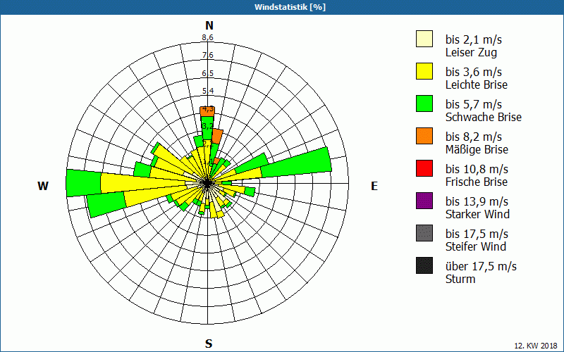Screen dimensions: 564x352
Task: Click the 5,4 ring value label
Action: [x=207, y=91]
